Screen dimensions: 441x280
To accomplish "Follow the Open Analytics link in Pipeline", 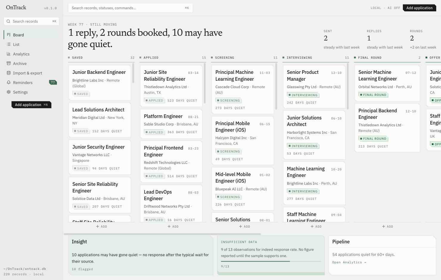I will [349, 262].
